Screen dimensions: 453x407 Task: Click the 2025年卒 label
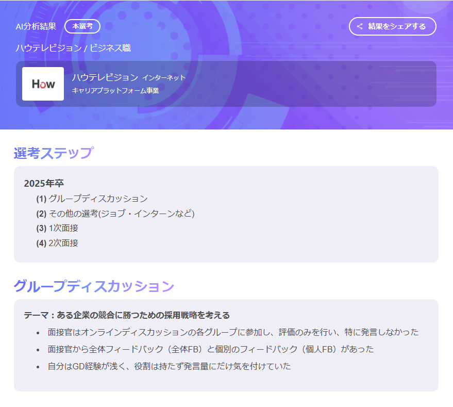[x=44, y=183]
